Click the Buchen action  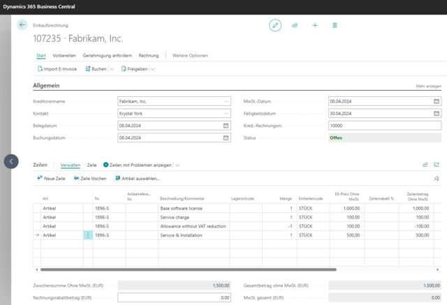click(x=96, y=69)
